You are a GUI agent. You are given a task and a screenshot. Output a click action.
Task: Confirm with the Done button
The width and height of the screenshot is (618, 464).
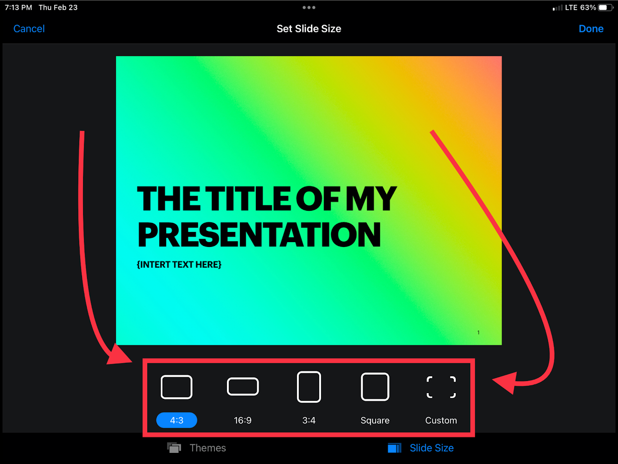[591, 28]
